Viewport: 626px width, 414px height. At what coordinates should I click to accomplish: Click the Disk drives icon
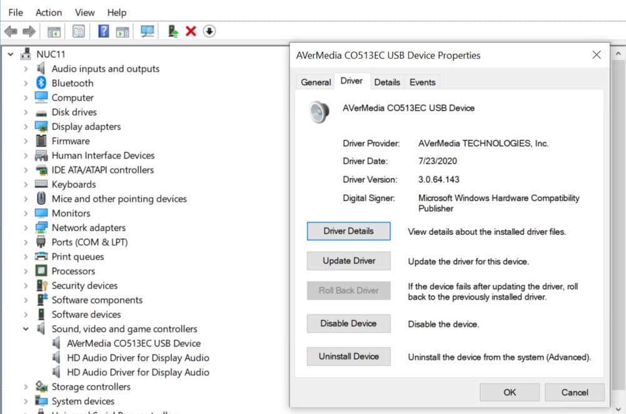(x=41, y=113)
